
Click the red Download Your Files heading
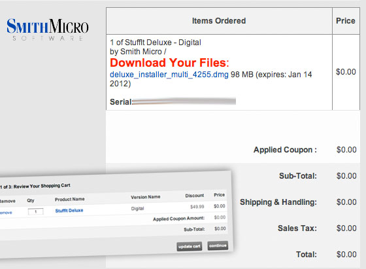[169, 63]
